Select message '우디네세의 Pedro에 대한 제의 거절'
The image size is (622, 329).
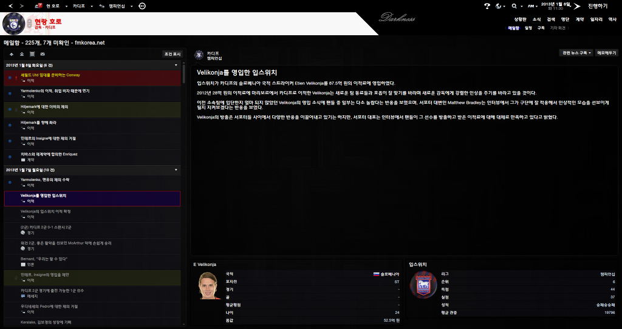point(92,309)
